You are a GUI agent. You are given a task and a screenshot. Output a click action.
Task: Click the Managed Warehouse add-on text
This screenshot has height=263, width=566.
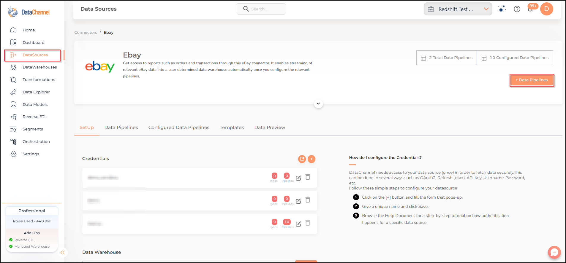(32, 246)
